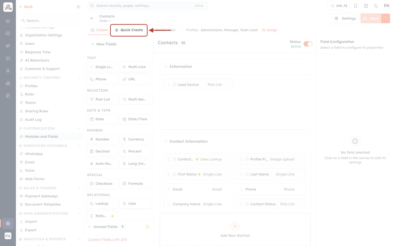394x246 pixels.
Task: Collapse the Customization sidebar group
Action: click(x=79, y=128)
